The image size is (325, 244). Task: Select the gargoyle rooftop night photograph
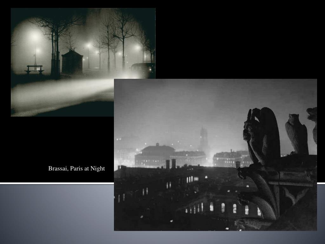216,155
